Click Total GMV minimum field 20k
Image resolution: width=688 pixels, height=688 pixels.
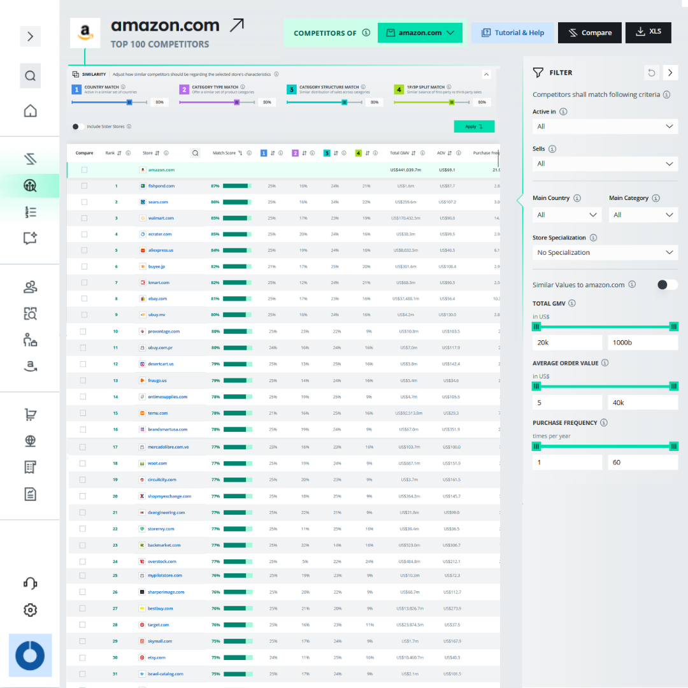pyautogui.click(x=567, y=343)
